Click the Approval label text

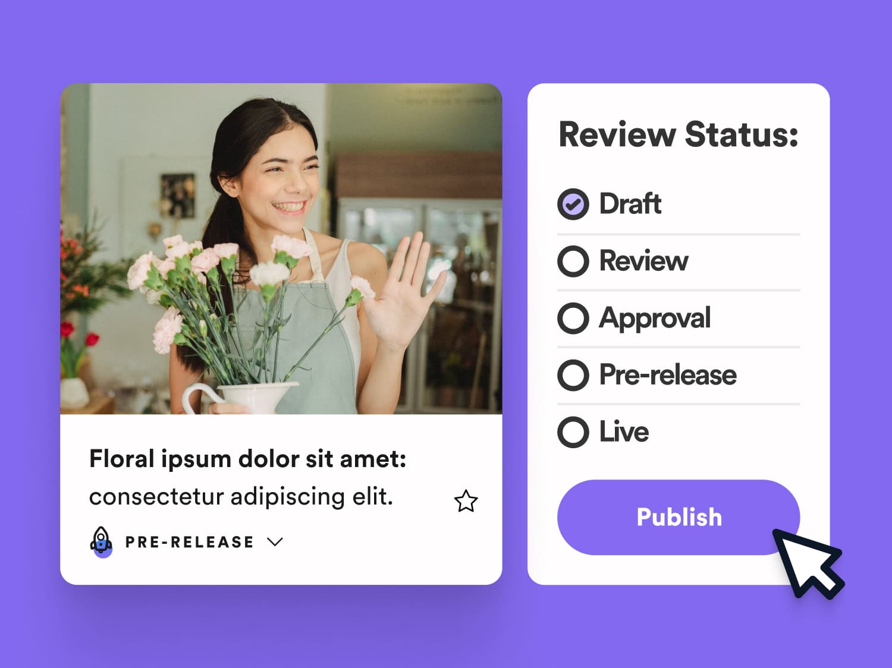(655, 319)
